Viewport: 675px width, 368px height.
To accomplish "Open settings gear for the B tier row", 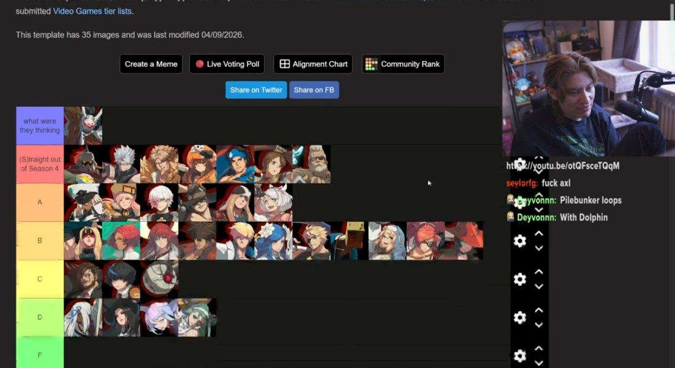I will tap(520, 241).
